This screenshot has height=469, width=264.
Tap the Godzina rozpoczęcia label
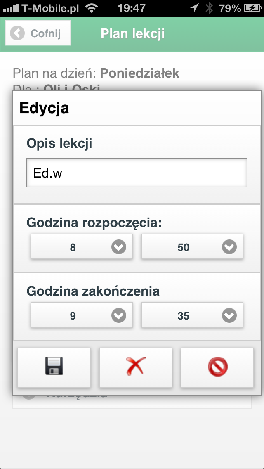coord(94,223)
